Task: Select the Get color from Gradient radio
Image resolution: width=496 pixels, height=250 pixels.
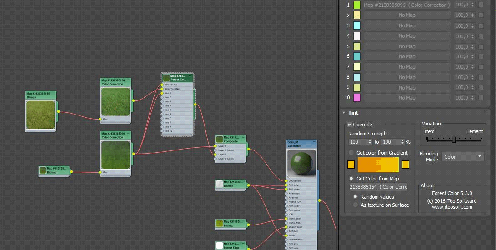Action: pyautogui.click(x=351, y=153)
